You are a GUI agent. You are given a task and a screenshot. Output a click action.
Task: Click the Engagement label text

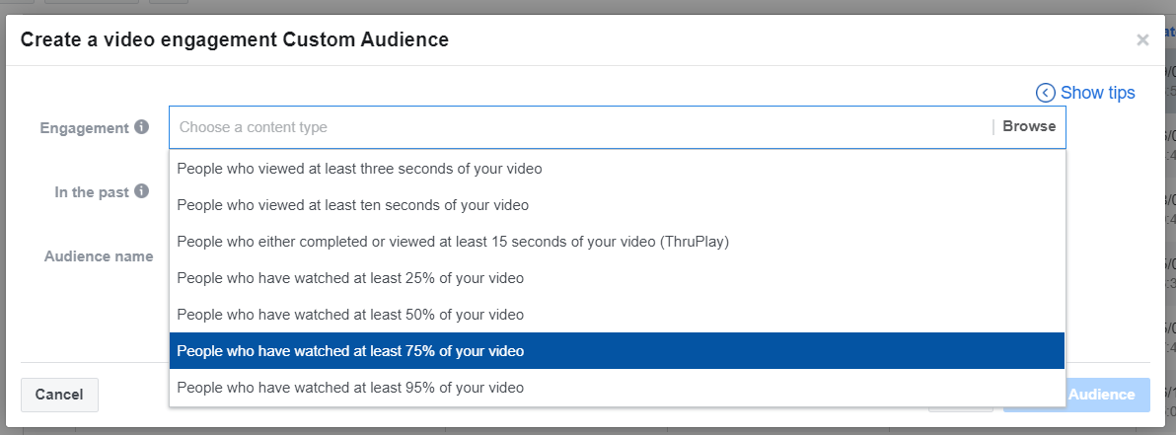click(84, 128)
